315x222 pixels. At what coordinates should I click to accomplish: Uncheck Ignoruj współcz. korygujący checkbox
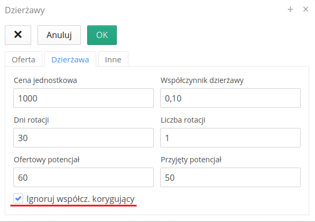18,199
